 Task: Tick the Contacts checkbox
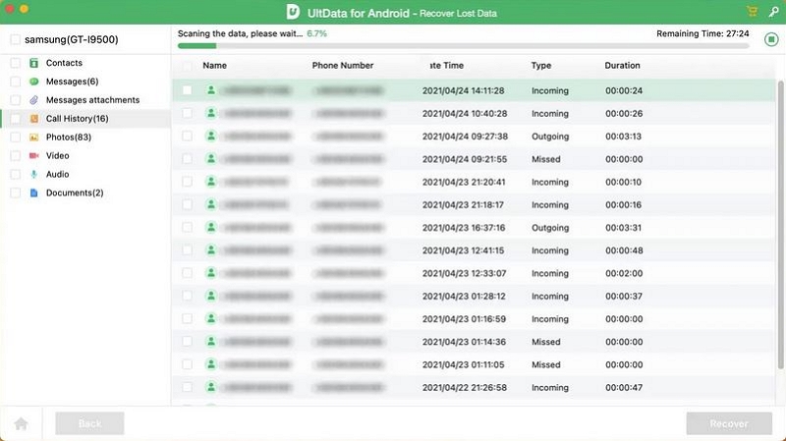click(15, 63)
